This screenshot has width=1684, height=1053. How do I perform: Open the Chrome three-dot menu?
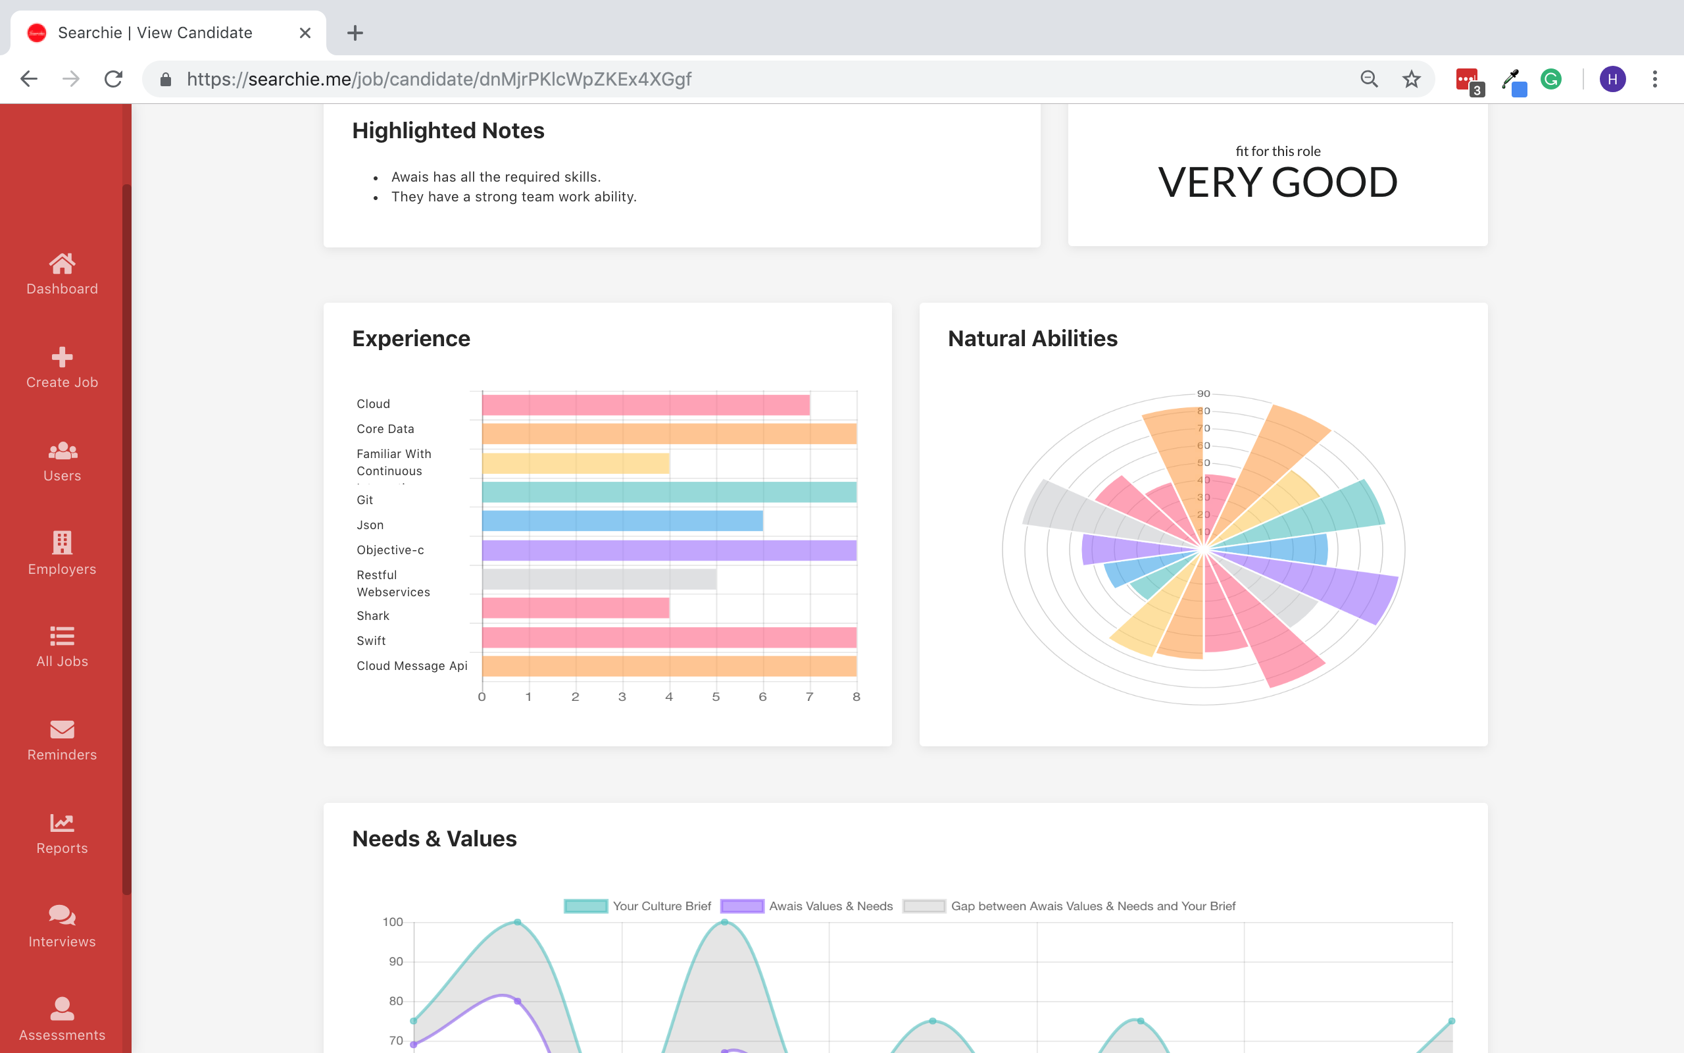[x=1655, y=79]
